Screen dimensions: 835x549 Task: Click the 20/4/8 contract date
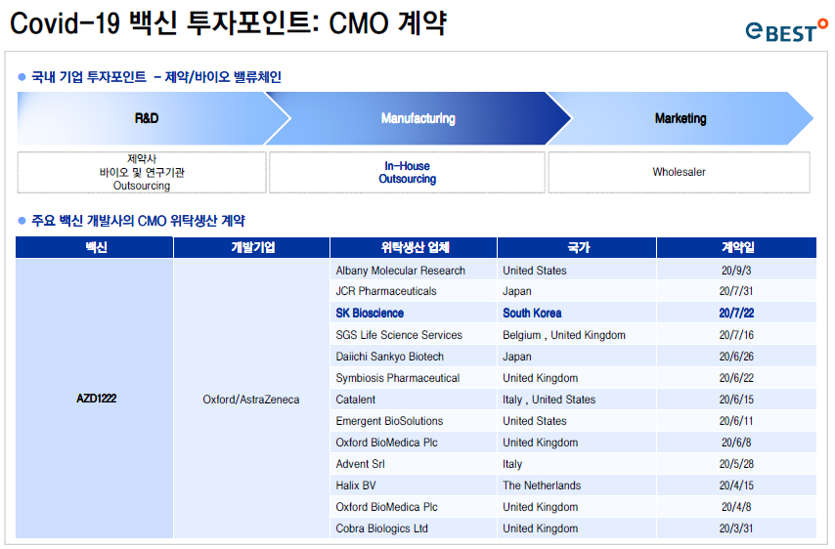click(736, 507)
